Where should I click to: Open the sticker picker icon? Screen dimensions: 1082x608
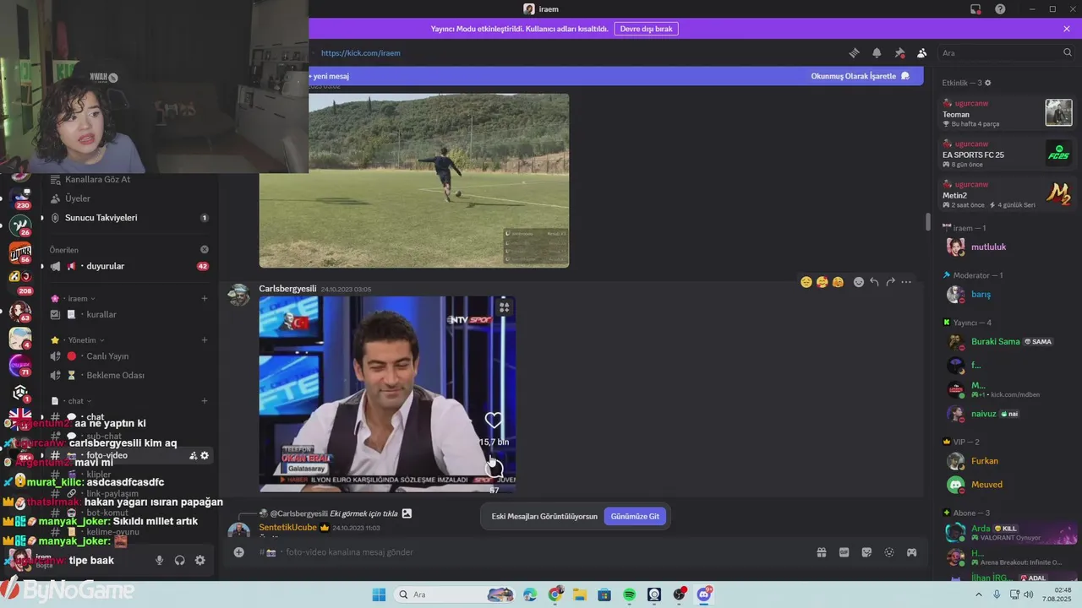coord(866,552)
